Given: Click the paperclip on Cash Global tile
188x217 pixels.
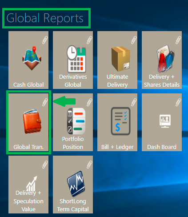Looking at the screenshot, I should [x=45, y=40].
